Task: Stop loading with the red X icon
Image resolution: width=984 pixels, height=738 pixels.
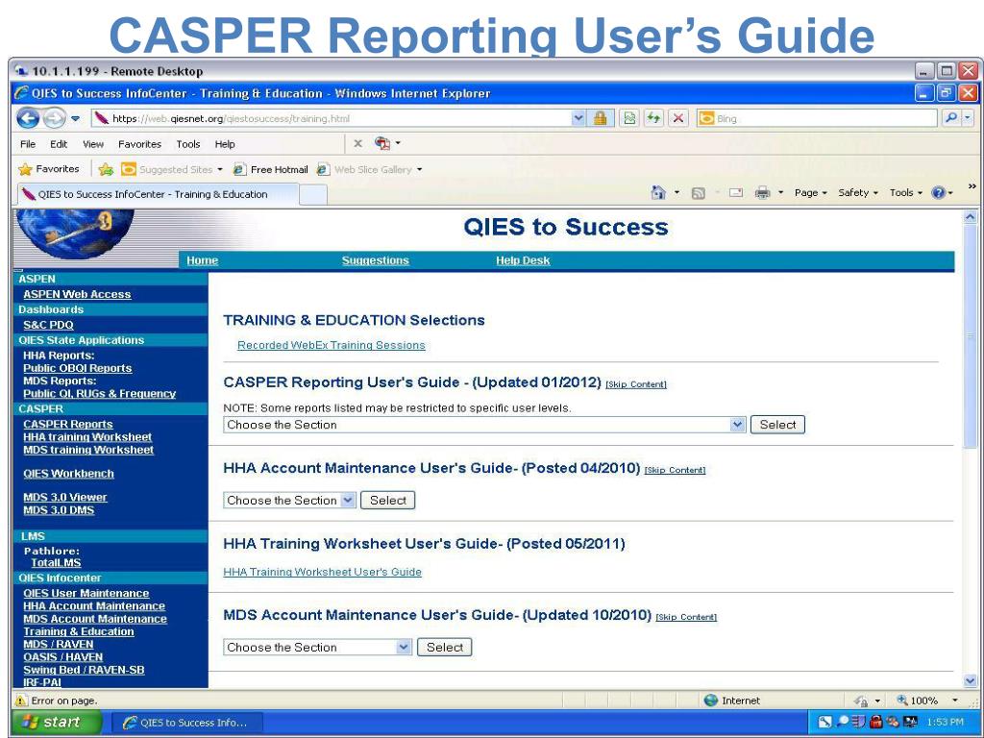Action: (678, 118)
